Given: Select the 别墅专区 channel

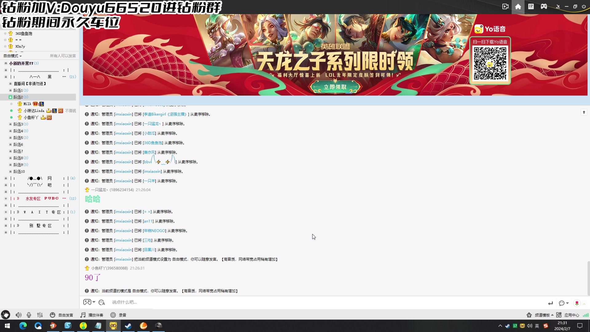Looking at the screenshot, I should (40, 226).
